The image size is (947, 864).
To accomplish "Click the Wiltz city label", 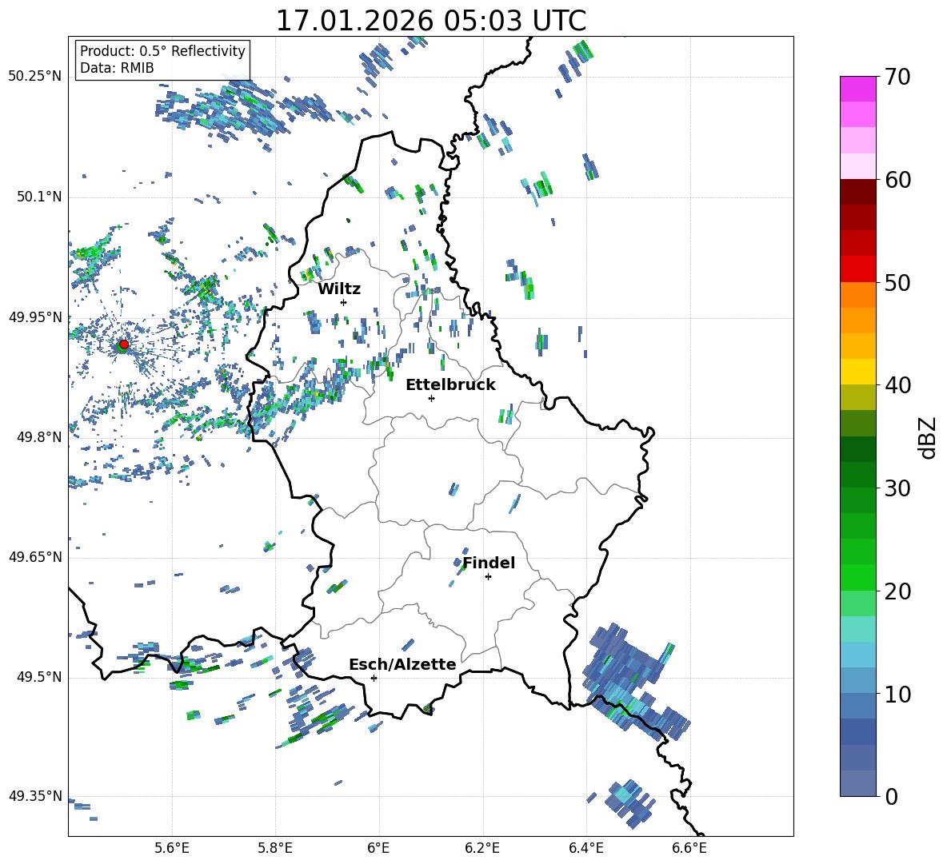I will (339, 289).
